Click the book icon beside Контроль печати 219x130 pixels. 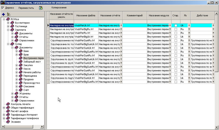pos(8,104)
